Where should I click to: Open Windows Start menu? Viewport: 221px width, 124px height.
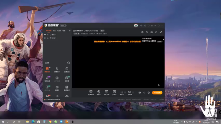[3, 122]
